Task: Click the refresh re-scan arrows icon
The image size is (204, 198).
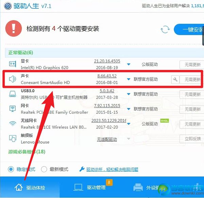Action: (x=165, y=29)
